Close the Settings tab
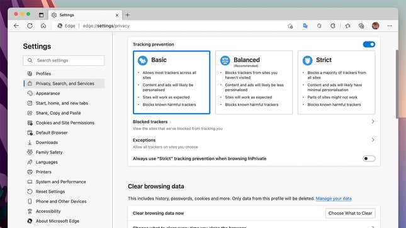406x228 pixels. 117,15
